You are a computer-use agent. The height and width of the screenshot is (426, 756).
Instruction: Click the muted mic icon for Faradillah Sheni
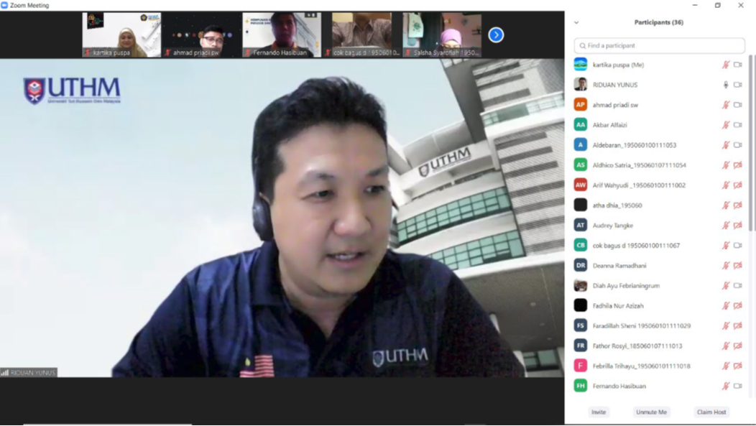(x=726, y=325)
